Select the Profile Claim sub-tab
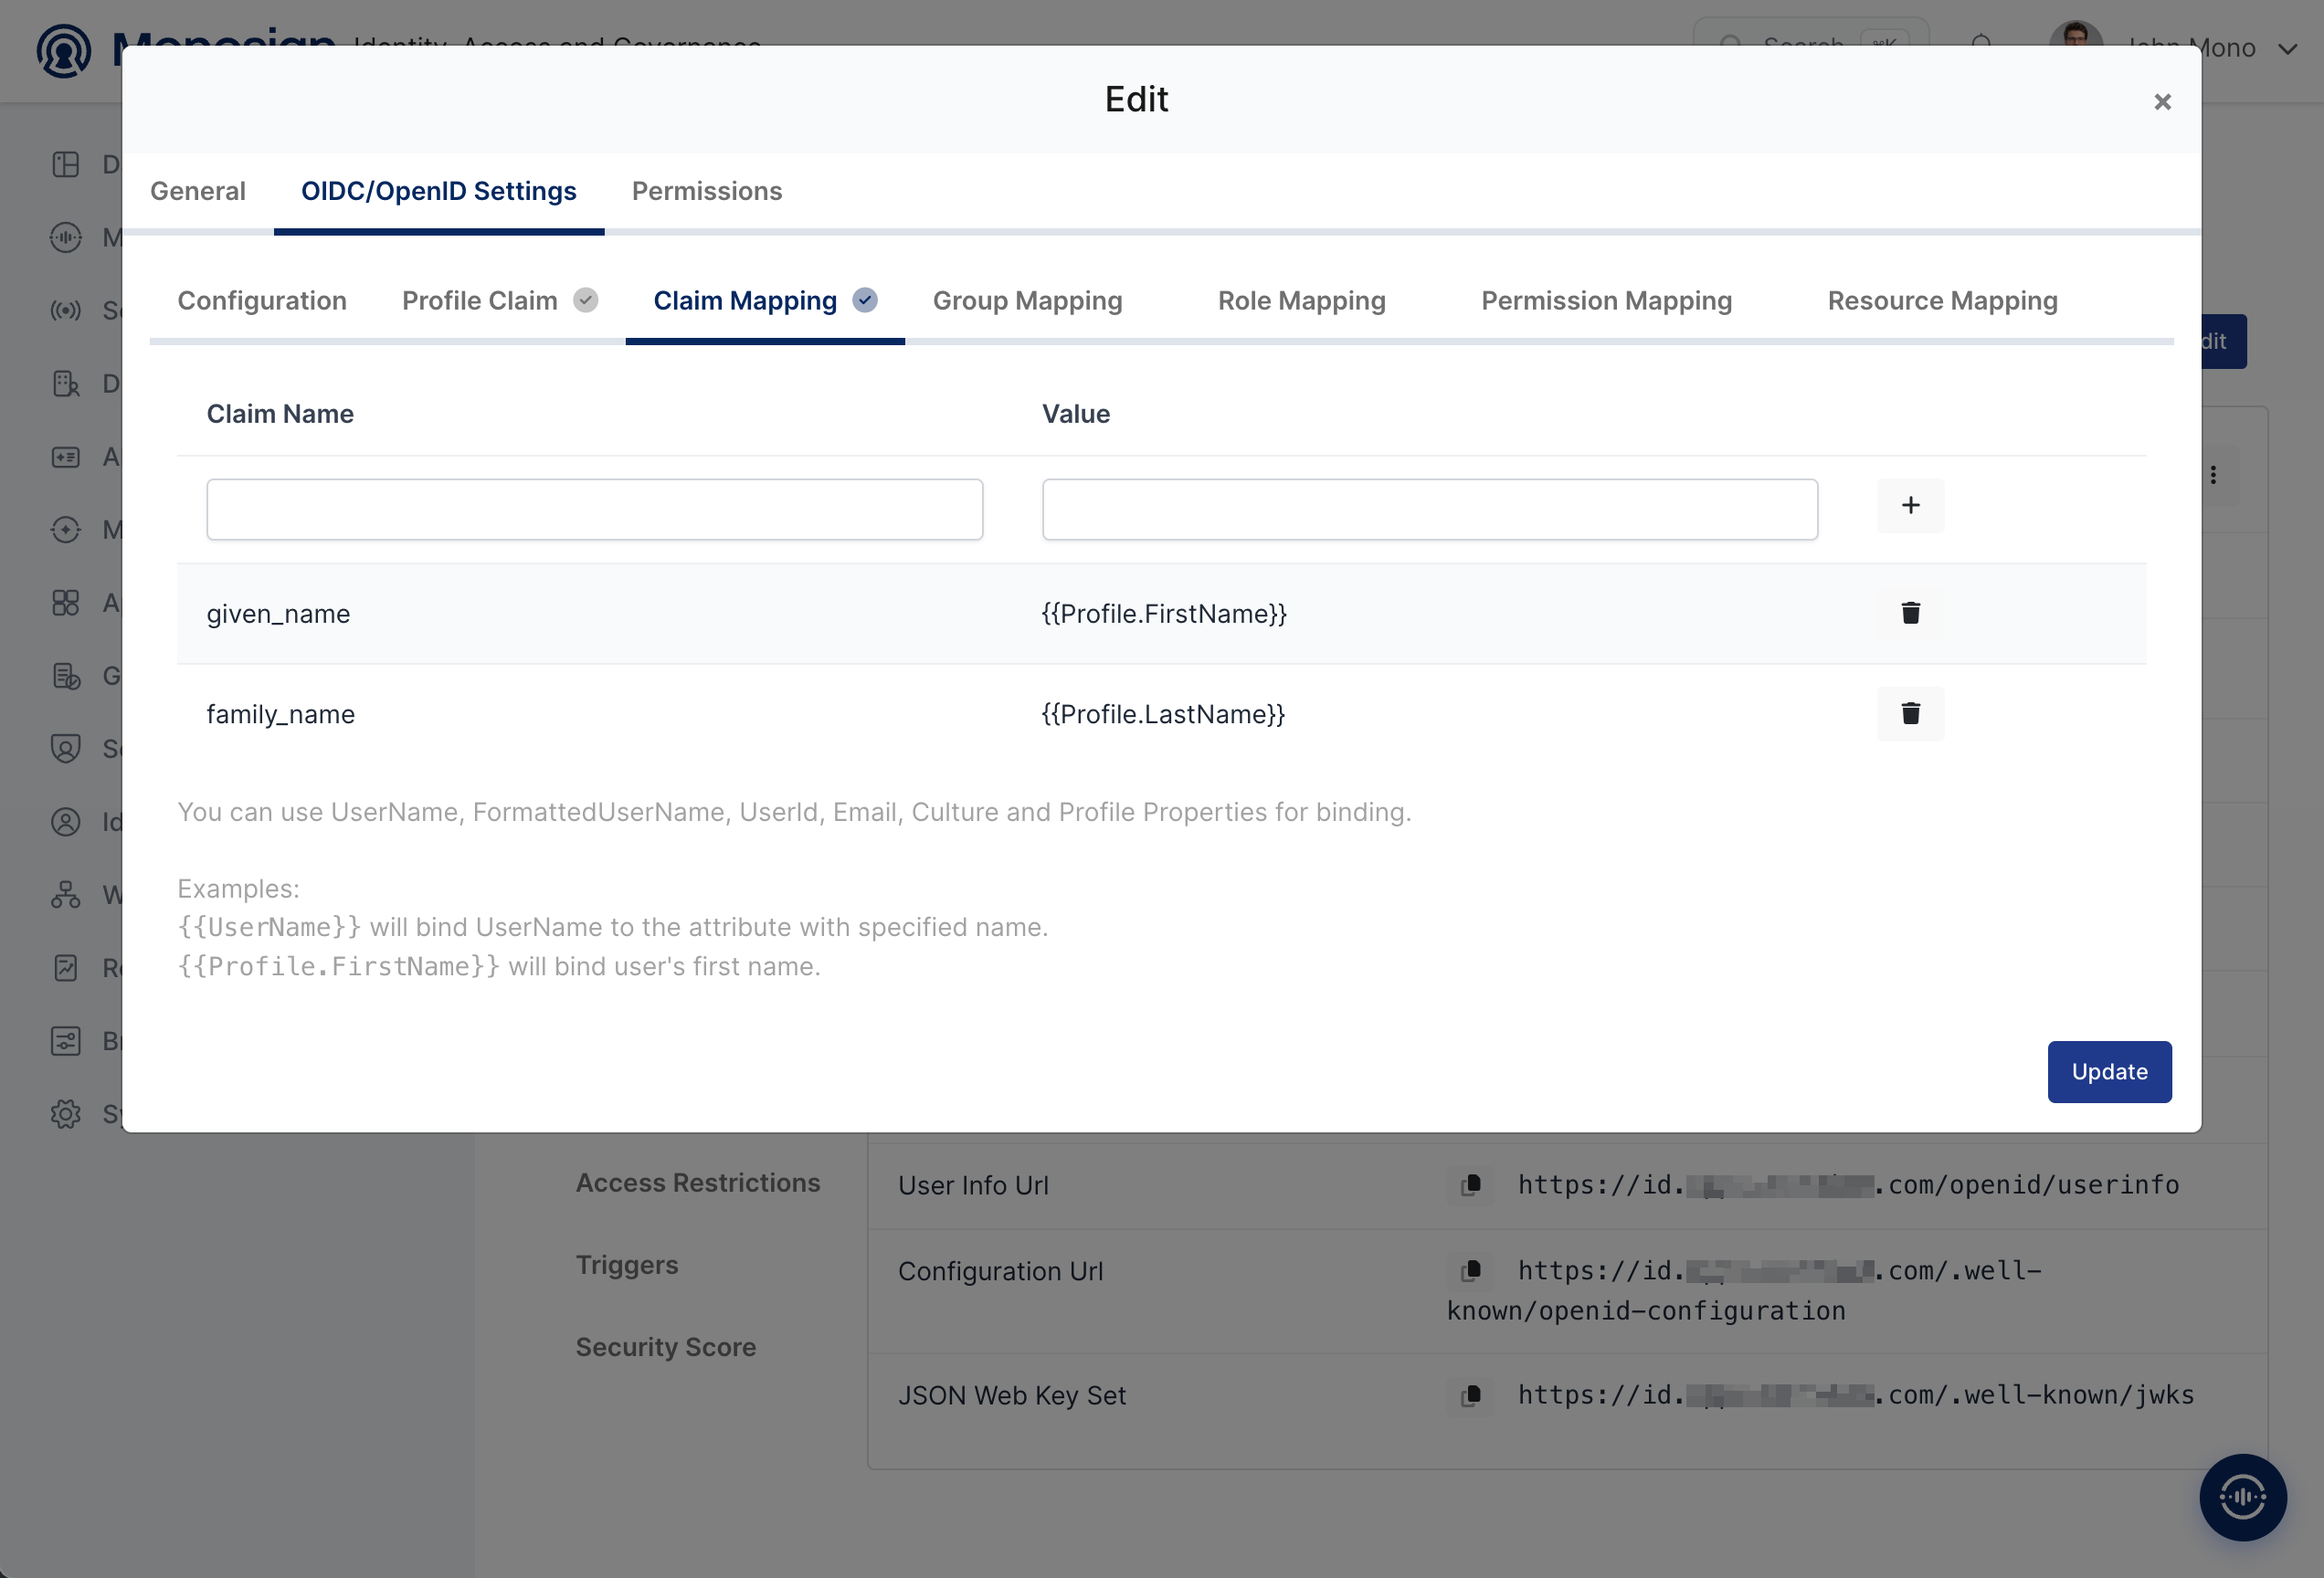The height and width of the screenshot is (1578, 2324). [499, 300]
